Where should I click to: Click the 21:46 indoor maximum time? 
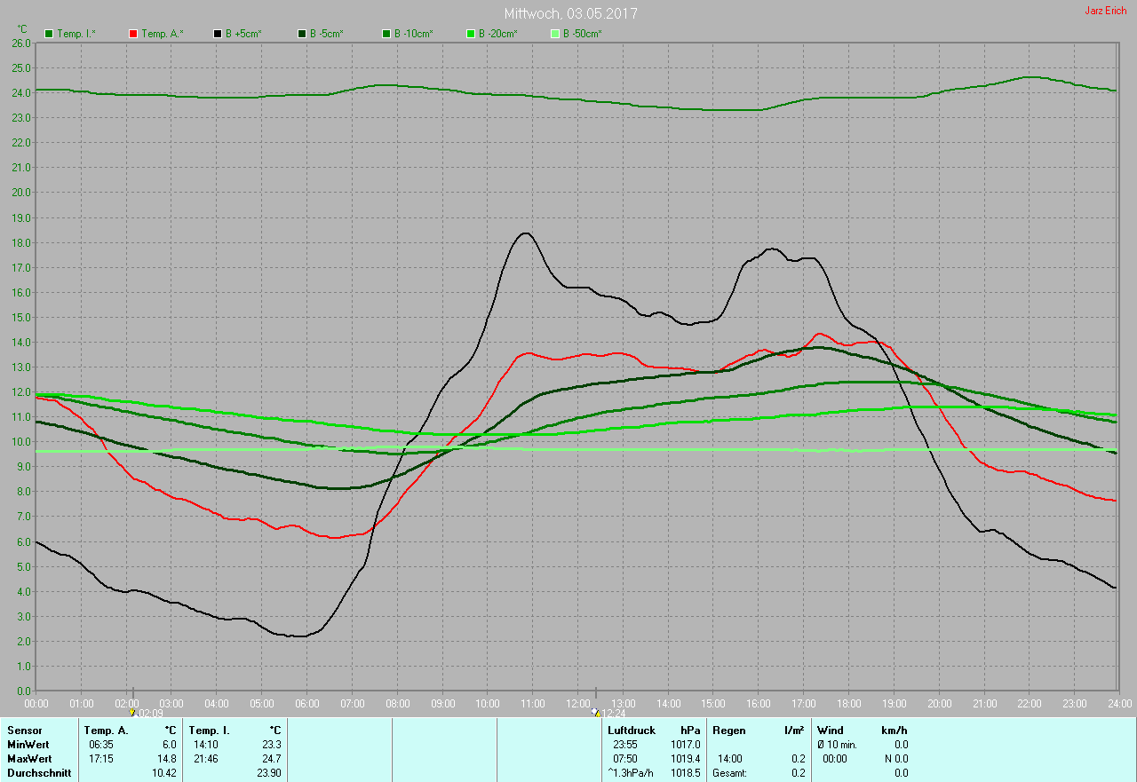click(206, 759)
